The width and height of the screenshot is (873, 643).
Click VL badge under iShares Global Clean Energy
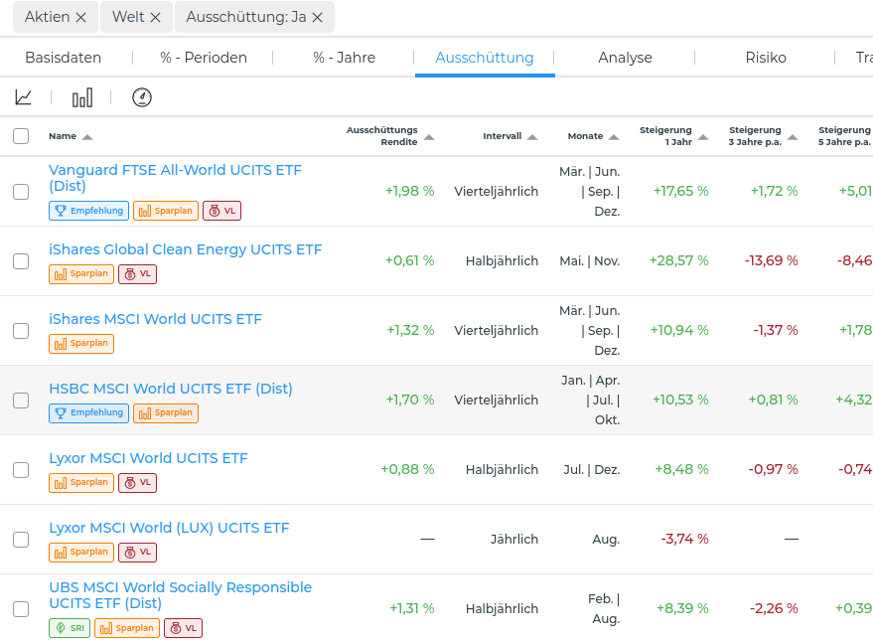coord(137,274)
